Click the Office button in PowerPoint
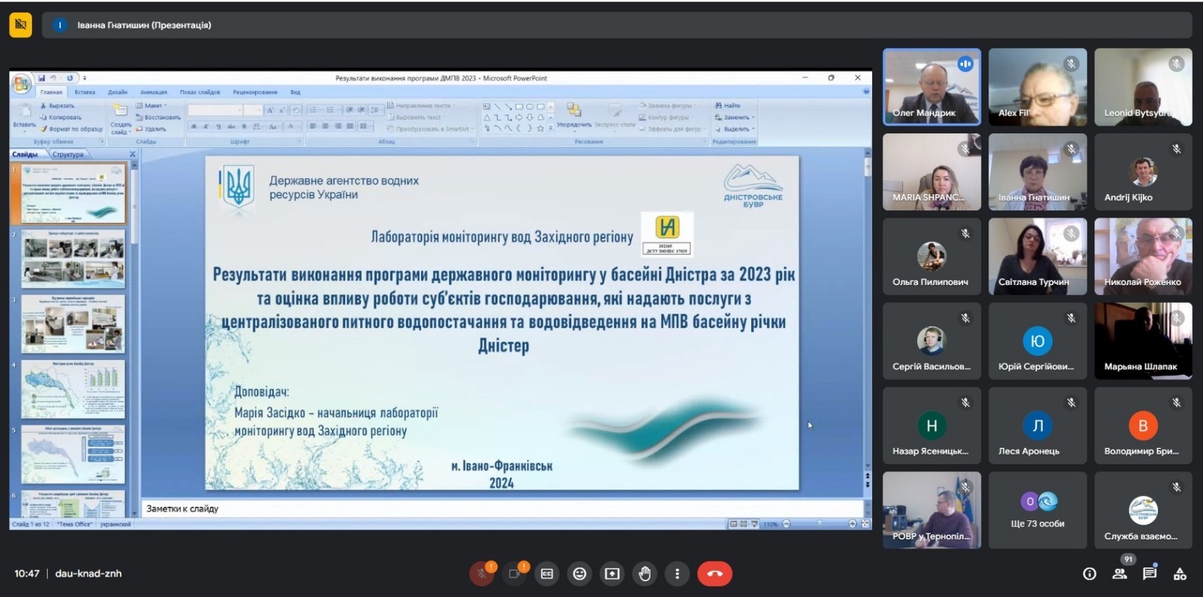This screenshot has height=597, width=1203. point(21,83)
